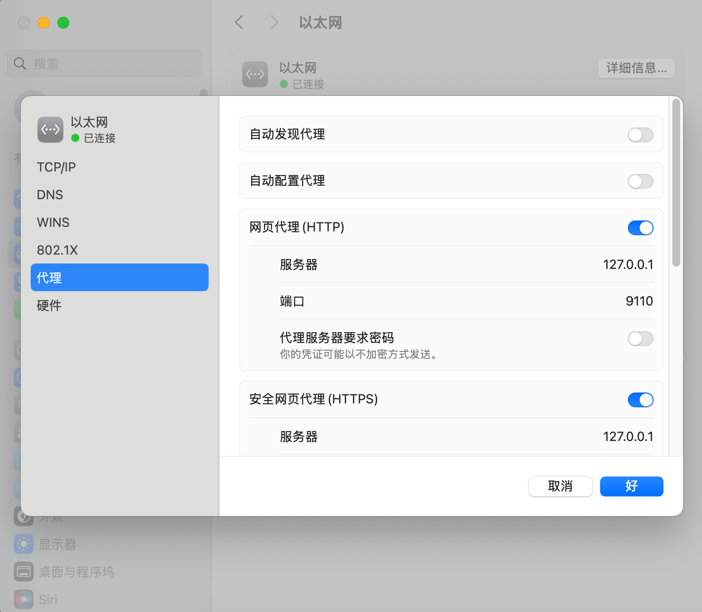Click HTTPS 服务器 field 127.0.0.1
This screenshot has height=612, width=702.
tap(628, 437)
